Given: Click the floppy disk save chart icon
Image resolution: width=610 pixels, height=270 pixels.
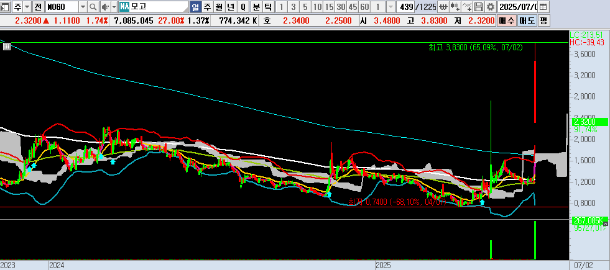Looking at the screenshot, I should (x=479, y=7).
